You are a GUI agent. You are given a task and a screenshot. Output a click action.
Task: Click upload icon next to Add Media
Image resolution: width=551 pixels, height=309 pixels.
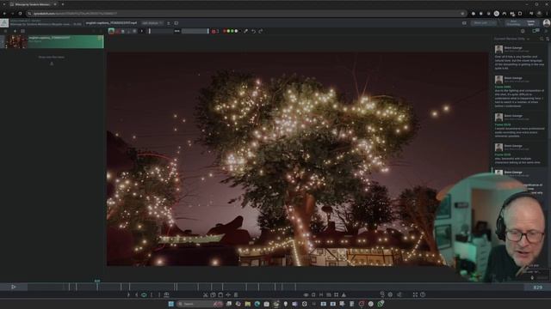169,23
